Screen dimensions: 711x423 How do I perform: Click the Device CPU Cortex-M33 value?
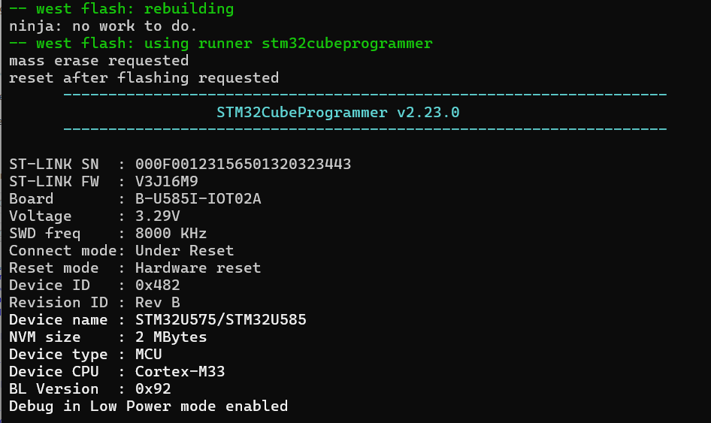coord(180,371)
